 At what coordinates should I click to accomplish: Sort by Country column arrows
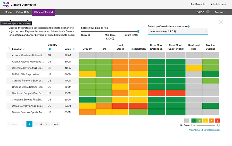(50, 49)
